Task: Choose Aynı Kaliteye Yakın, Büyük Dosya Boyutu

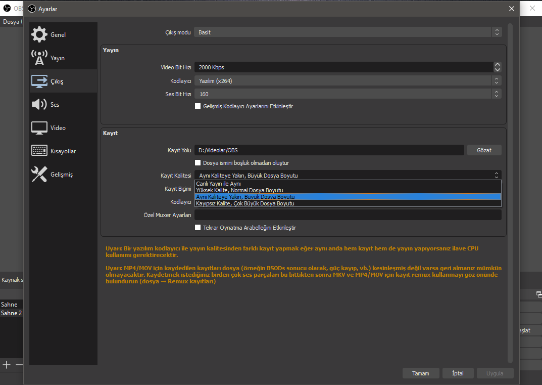Action: click(348, 197)
